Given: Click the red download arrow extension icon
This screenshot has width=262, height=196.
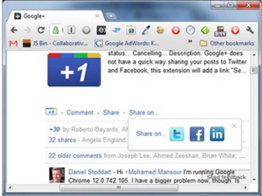Looking at the screenshot, I should pos(235,31).
